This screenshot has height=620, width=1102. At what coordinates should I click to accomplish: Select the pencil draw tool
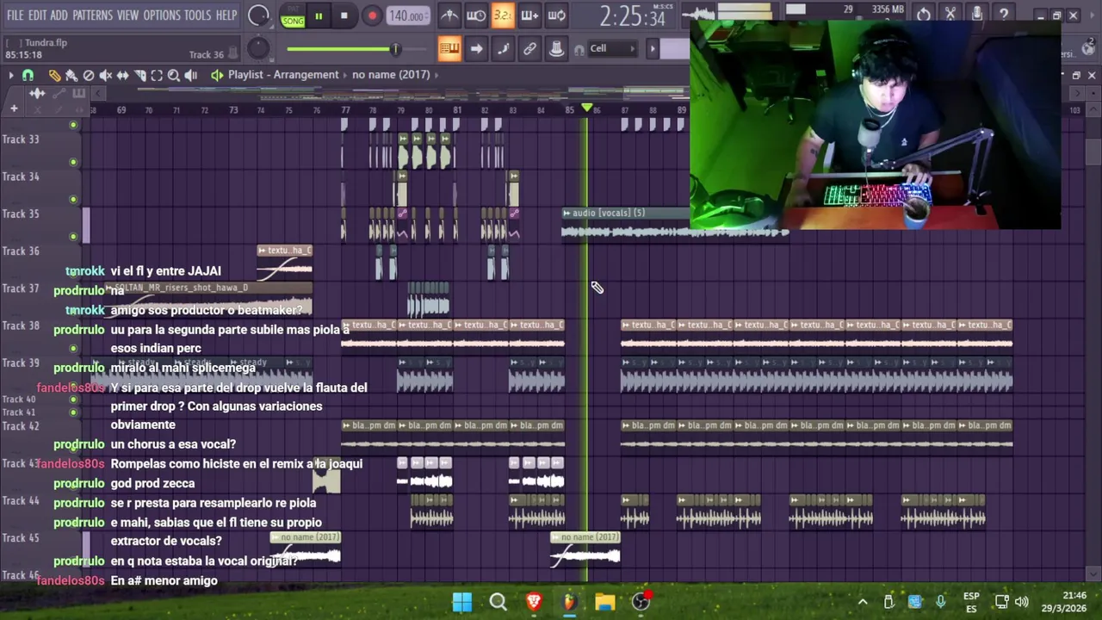pyautogui.click(x=54, y=76)
